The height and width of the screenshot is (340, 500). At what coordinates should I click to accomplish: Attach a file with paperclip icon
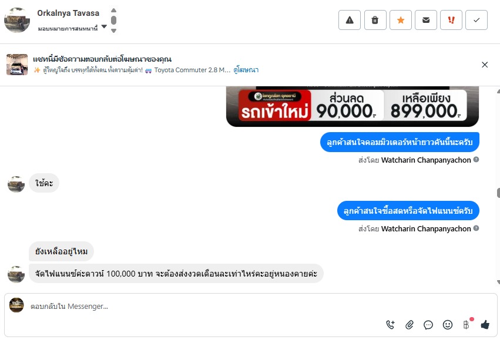click(x=410, y=325)
